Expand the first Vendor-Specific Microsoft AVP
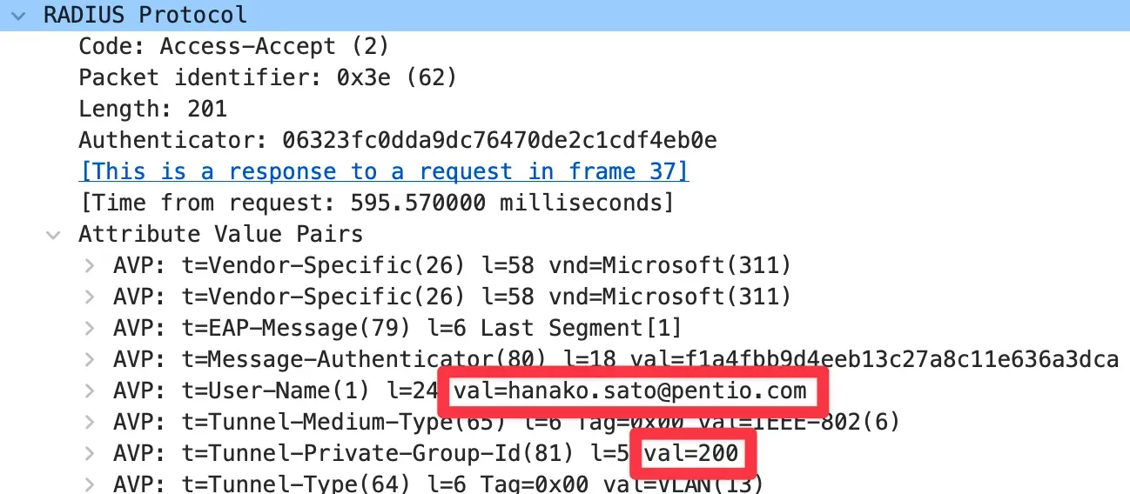Image resolution: width=1130 pixels, height=494 pixels. point(89,265)
